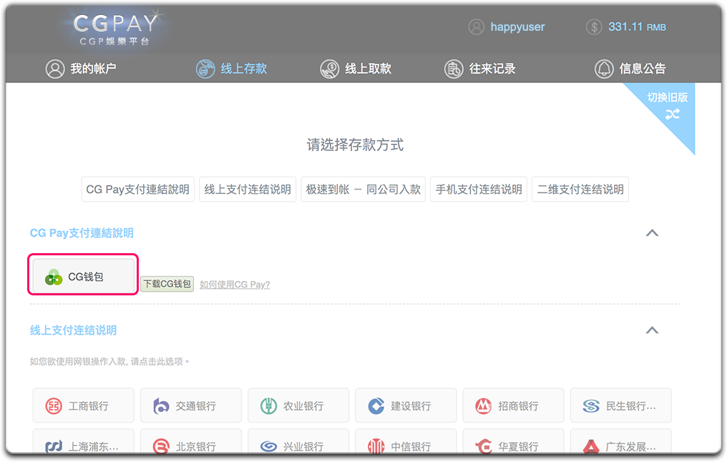This screenshot has height=462, width=727.
Task: Click the 信息公告 bell icon
Action: [604, 69]
